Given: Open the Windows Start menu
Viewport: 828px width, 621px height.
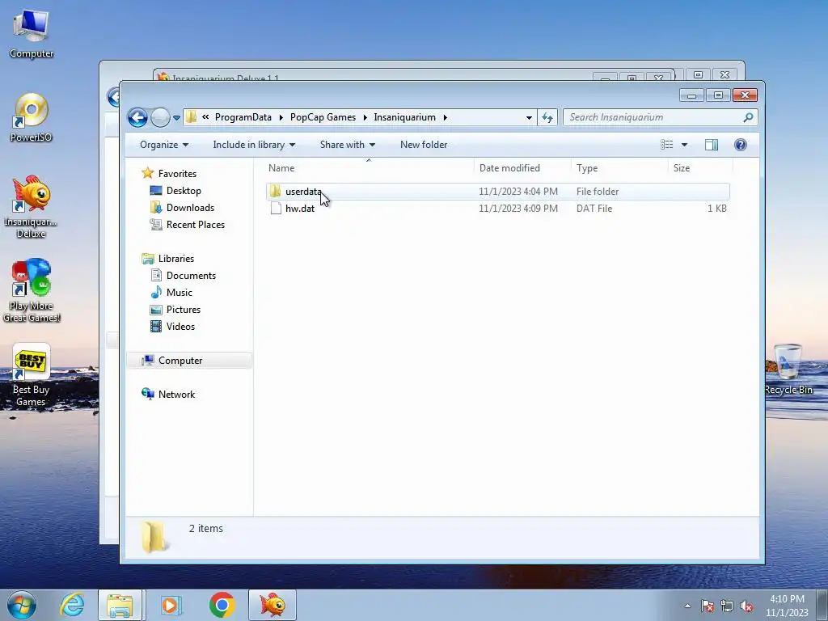Looking at the screenshot, I should point(21,605).
